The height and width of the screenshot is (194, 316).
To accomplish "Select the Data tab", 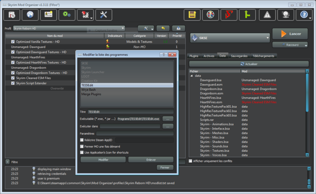I will (222, 56).
